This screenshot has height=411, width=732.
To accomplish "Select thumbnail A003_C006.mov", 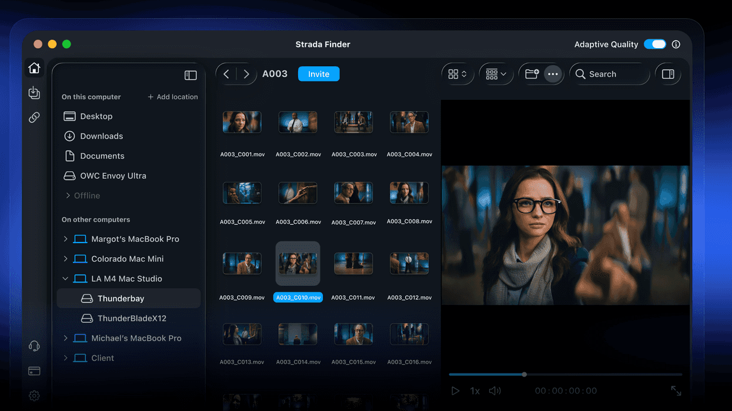I will (298, 193).
